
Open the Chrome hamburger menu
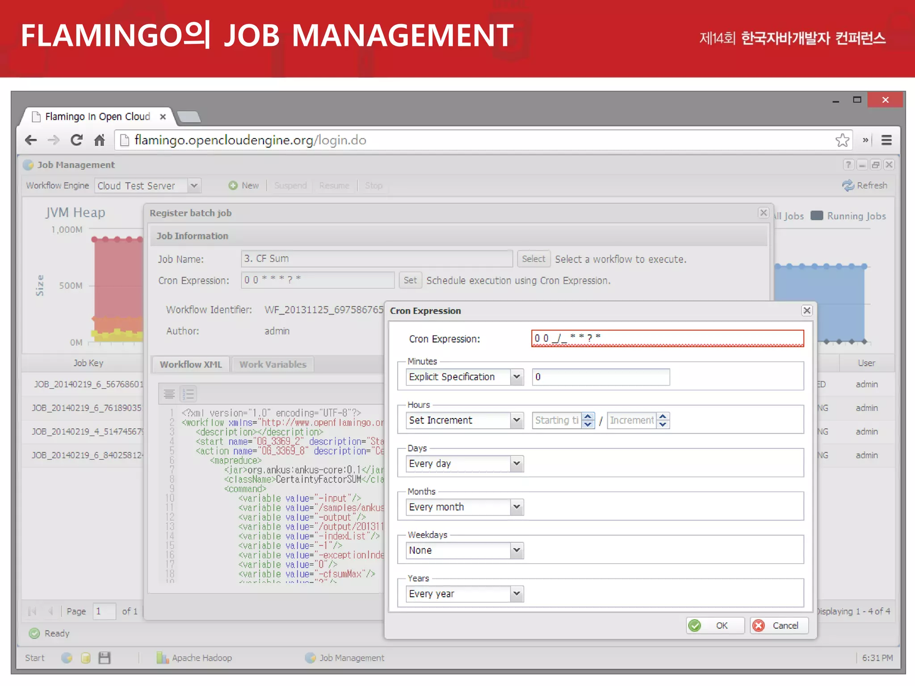pos(886,140)
